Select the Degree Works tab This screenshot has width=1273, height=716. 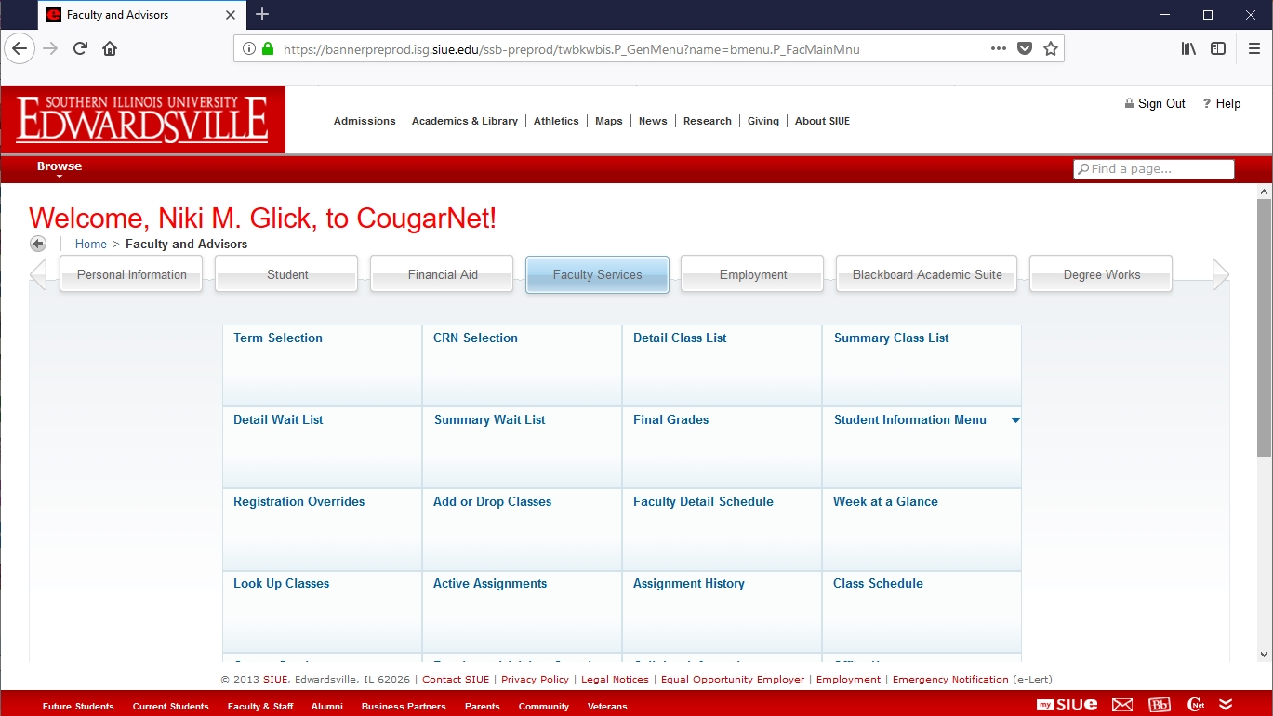coord(1101,274)
